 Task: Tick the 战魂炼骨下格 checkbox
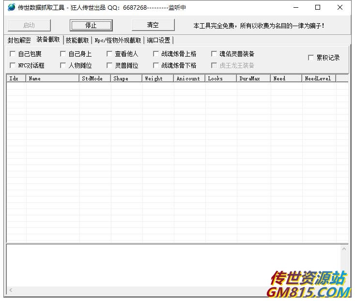click(x=156, y=66)
